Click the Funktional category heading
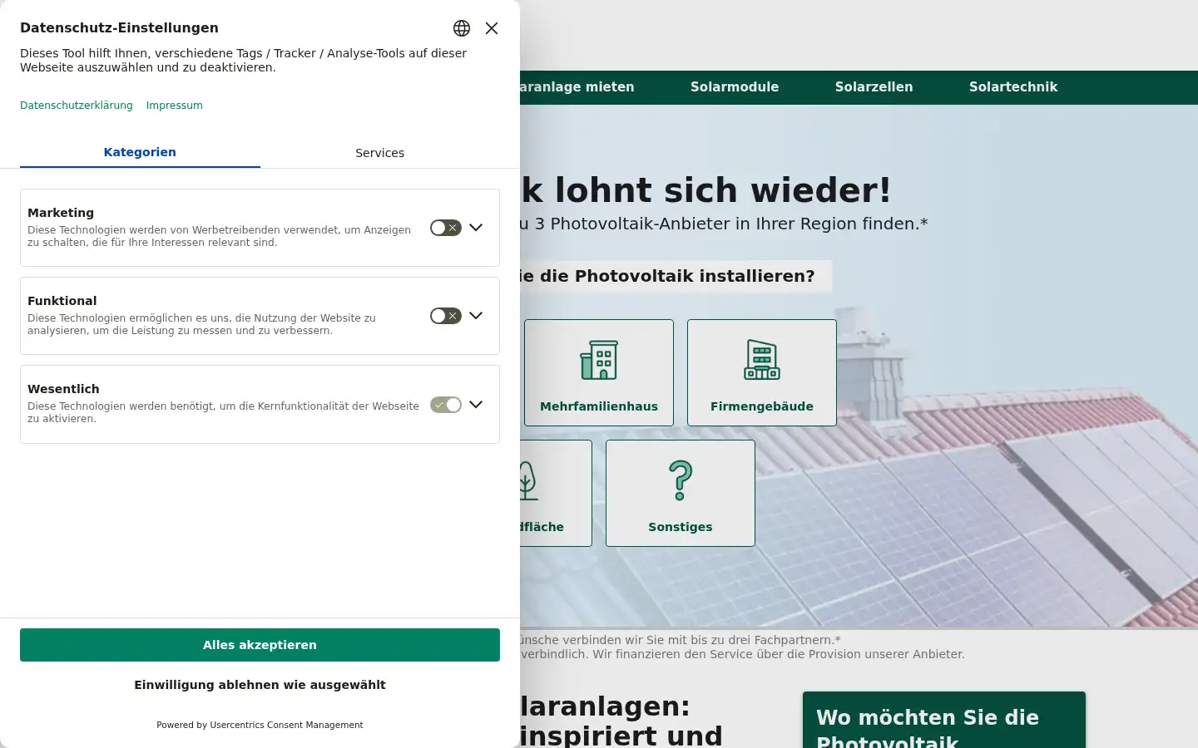Screen dimensions: 1198x748 62,301
